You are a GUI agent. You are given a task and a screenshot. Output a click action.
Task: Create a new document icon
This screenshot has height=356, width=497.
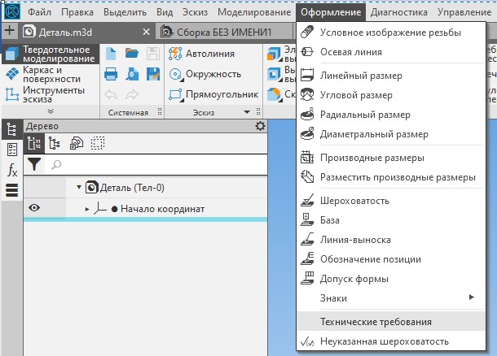[x=111, y=54]
